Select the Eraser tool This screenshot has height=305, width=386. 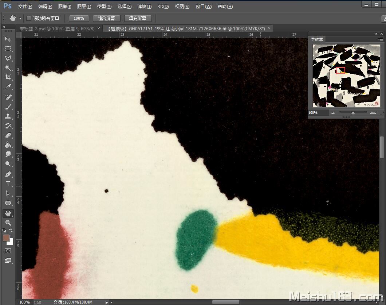[x=8, y=135]
